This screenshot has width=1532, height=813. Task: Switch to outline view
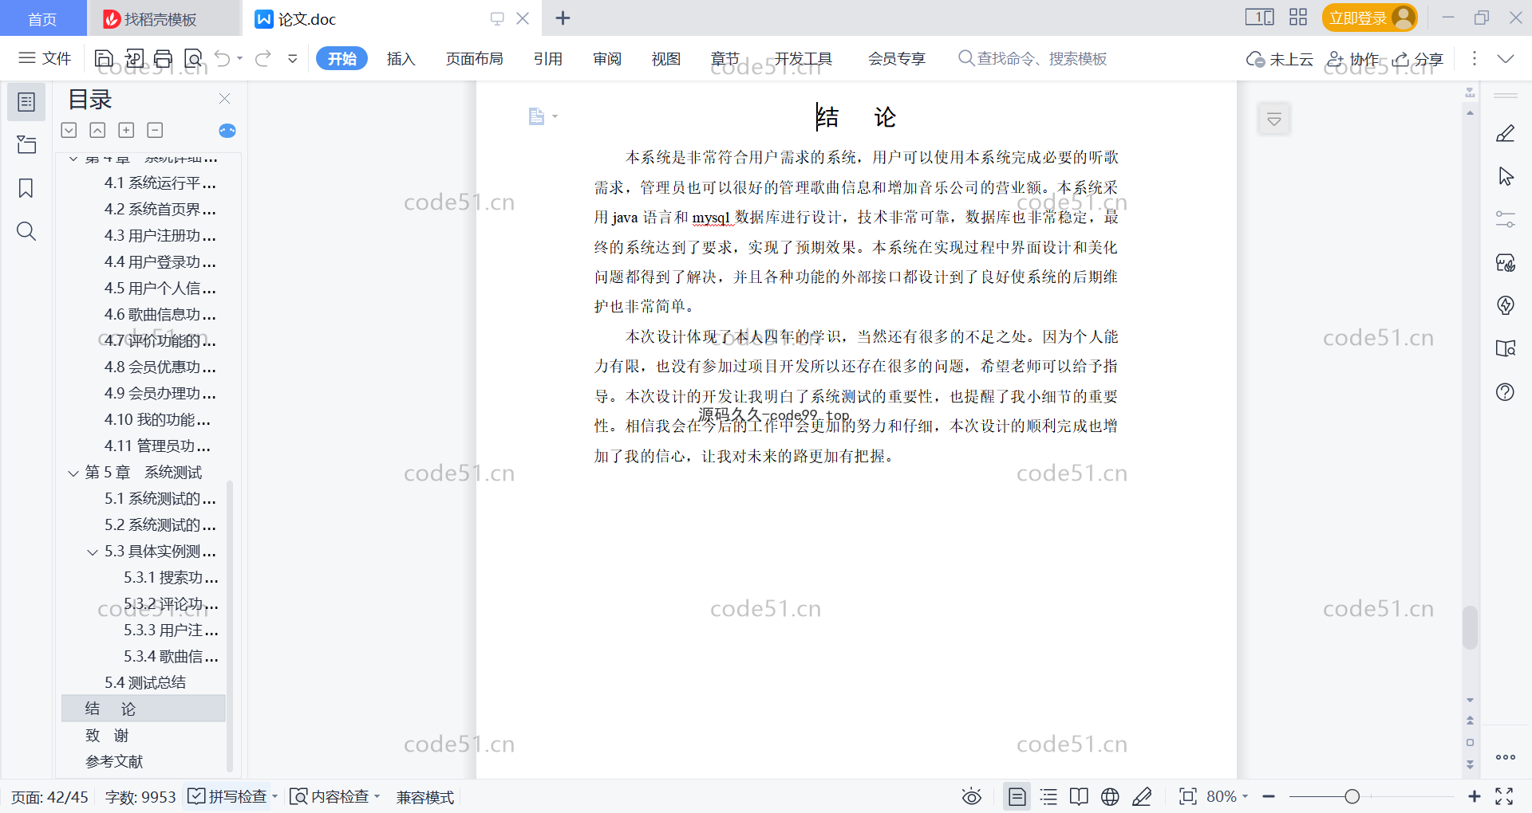tap(1048, 796)
